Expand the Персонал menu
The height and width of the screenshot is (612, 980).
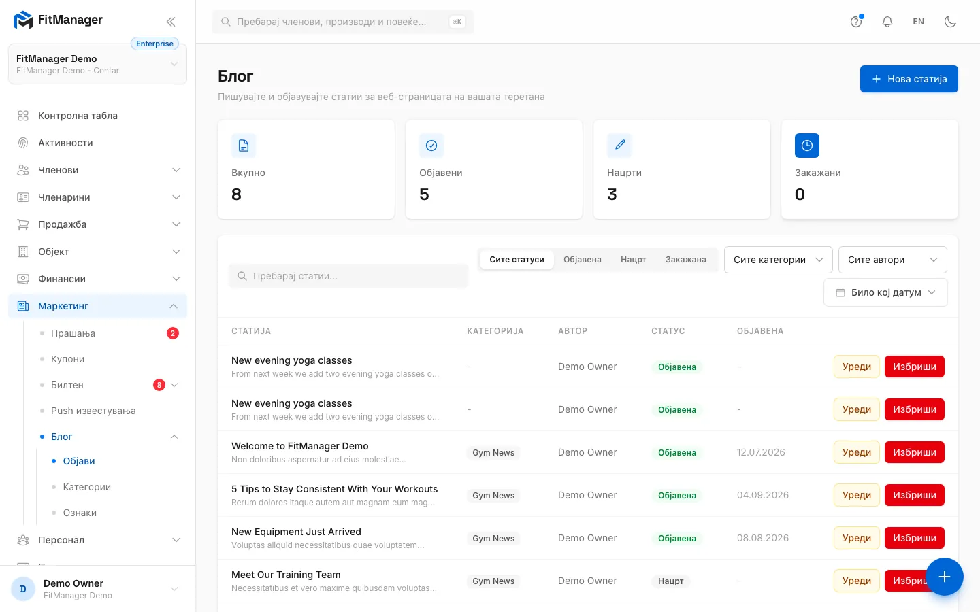point(97,540)
